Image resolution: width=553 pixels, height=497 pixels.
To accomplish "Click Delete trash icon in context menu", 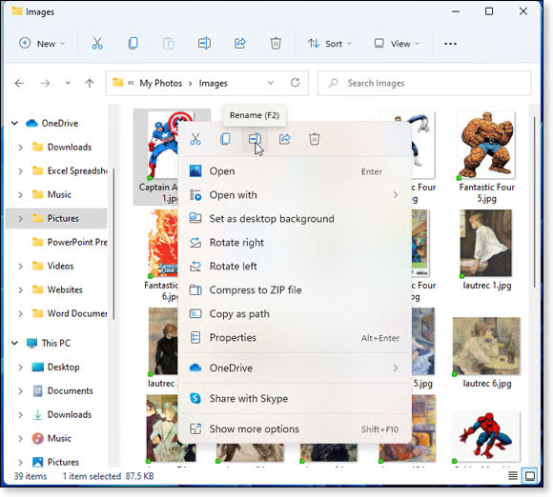I will coord(315,139).
